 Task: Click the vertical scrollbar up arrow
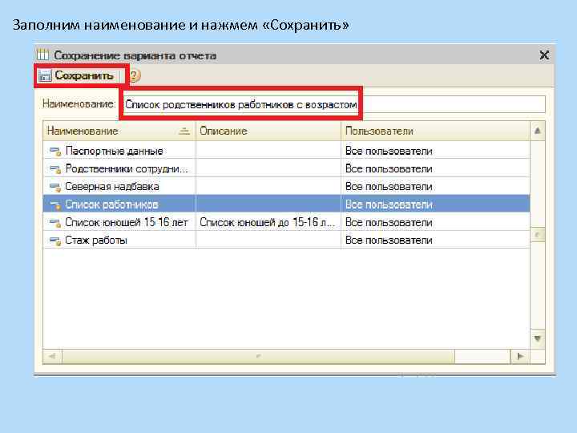tap(538, 131)
